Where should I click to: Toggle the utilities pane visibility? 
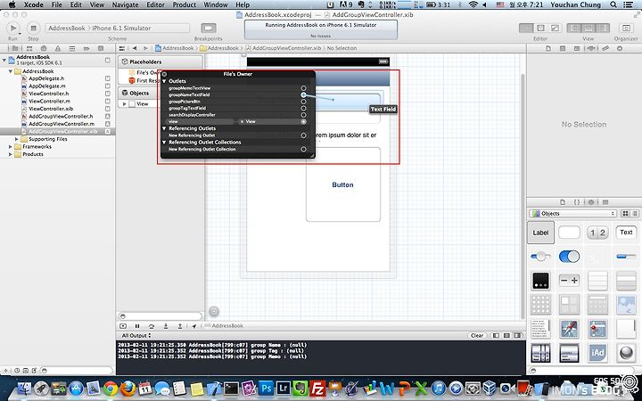pos(603,28)
